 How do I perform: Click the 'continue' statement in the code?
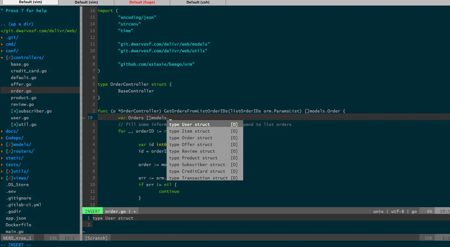tap(169, 192)
